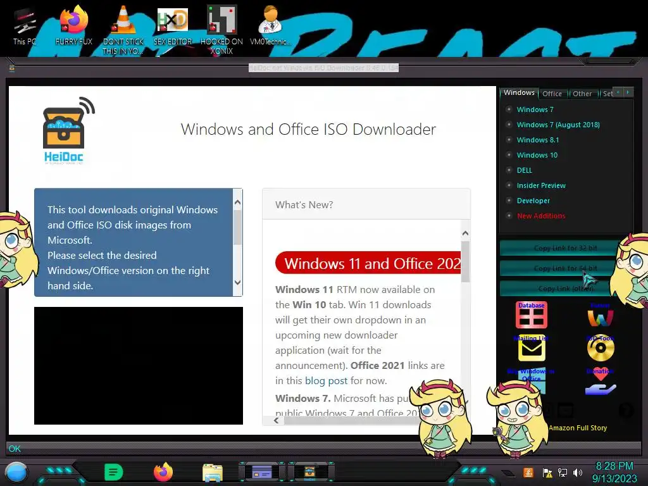Open the HxD hex editor shortcut
The image size is (648, 486).
(173, 25)
